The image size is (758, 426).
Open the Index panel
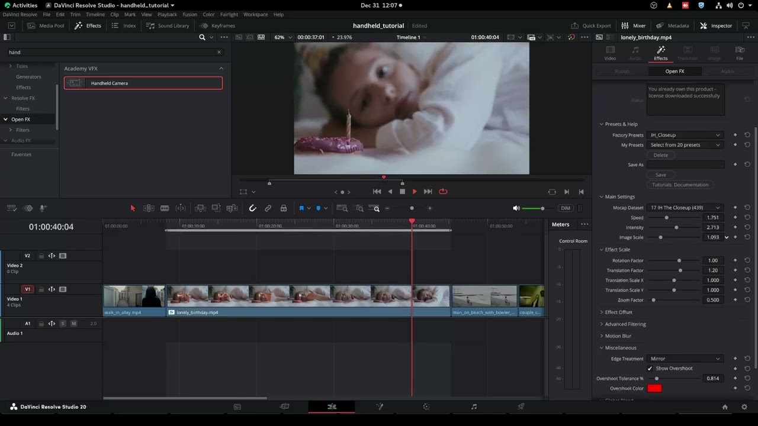coord(124,25)
